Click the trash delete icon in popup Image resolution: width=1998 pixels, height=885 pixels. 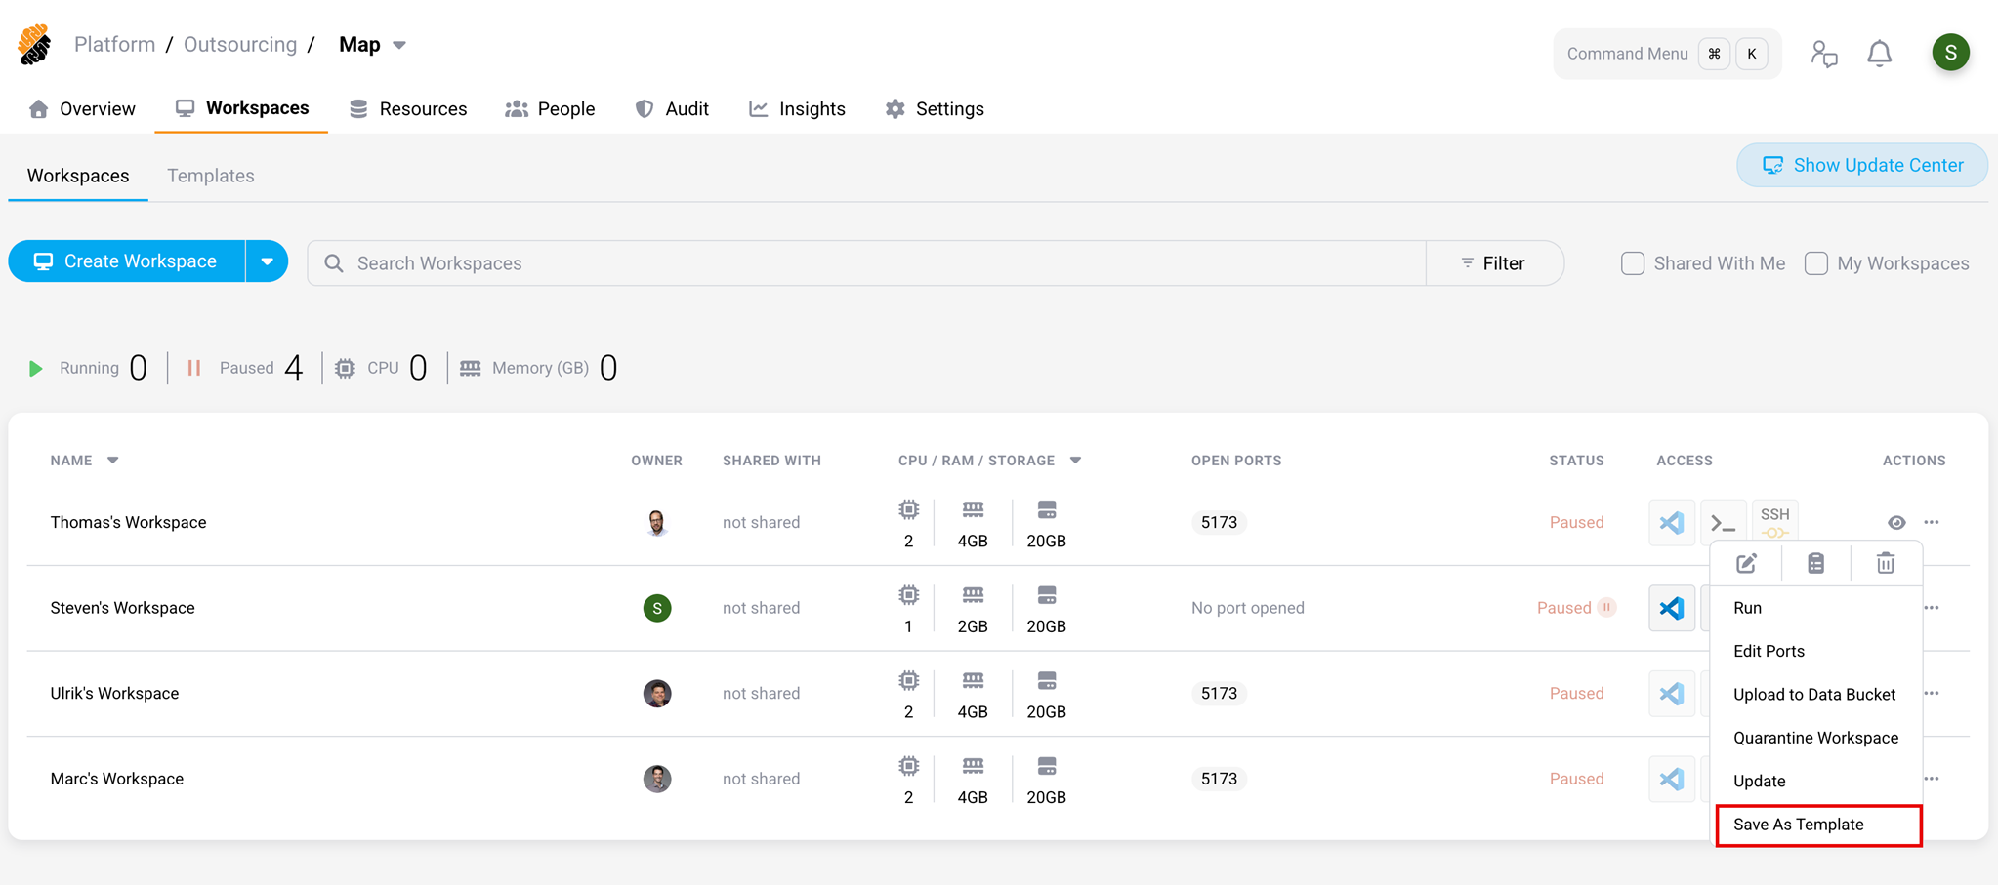(1885, 564)
